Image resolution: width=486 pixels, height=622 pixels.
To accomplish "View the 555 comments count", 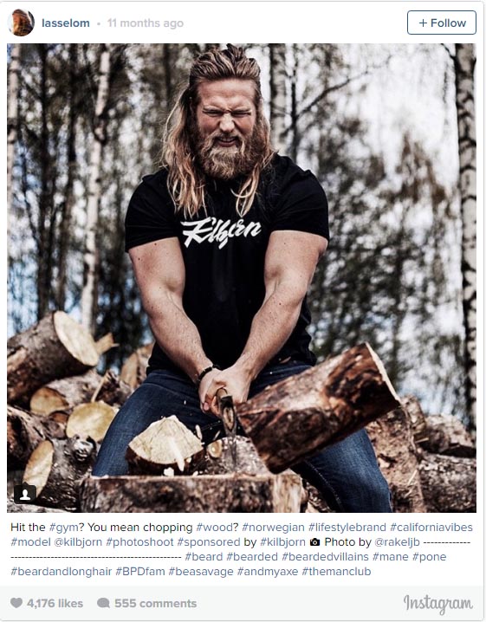I will click(156, 603).
